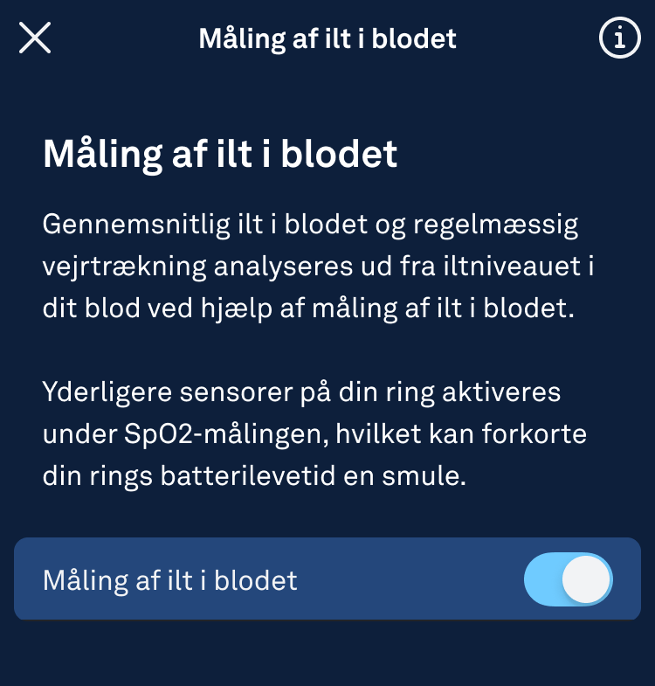
Task: Click the paragraph starting with Gennemsnitlig ilt
Action: (311, 267)
